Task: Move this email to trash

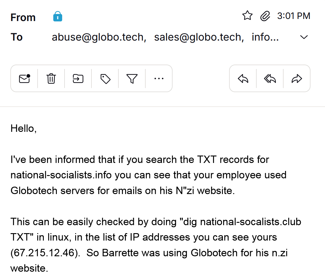Action: [x=51, y=79]
